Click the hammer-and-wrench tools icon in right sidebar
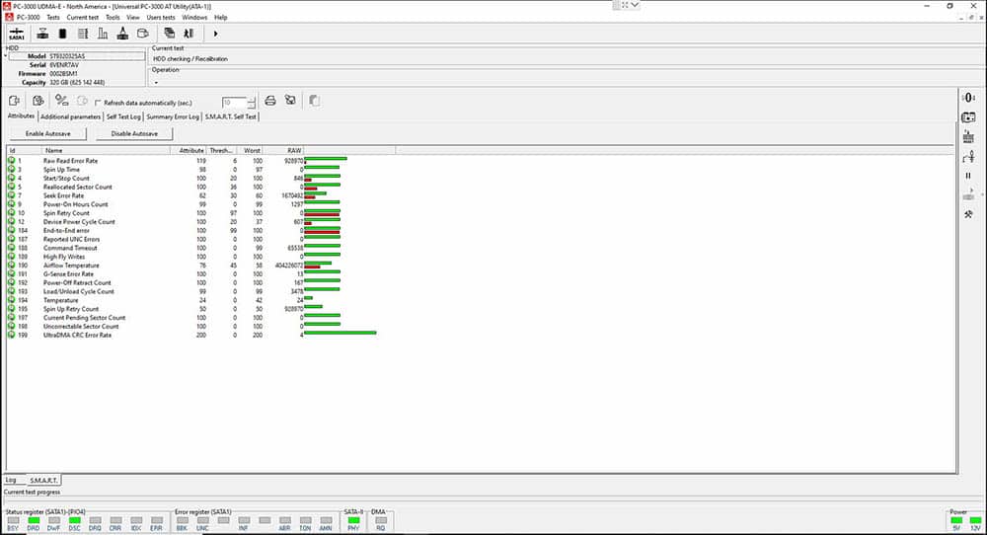 (969, 214)
